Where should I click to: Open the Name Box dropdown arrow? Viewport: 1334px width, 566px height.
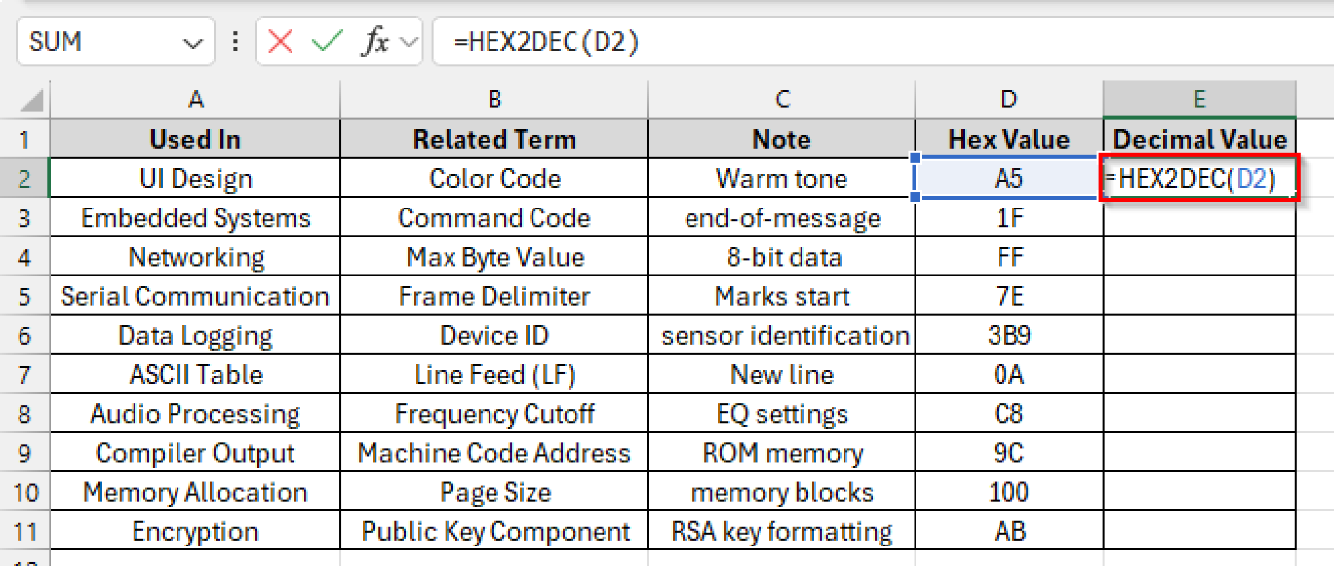tap(192, 41)
